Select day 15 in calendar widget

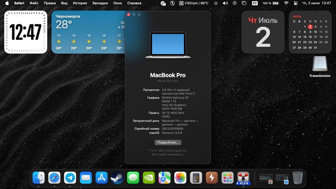305,37
